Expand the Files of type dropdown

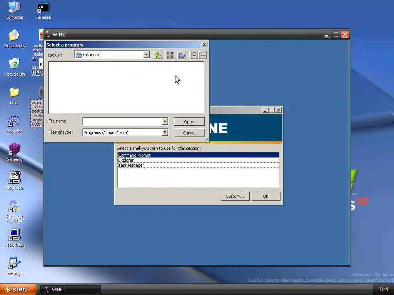[165, 133]
